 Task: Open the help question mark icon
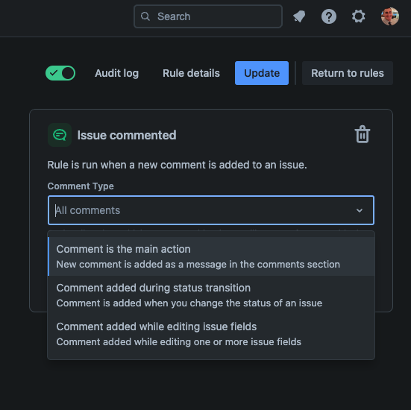coord(329,16)
